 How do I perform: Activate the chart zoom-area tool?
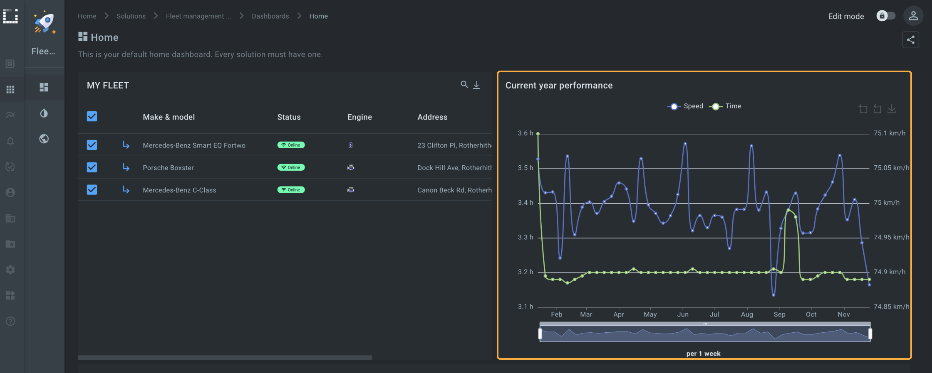[x=863, y=109]
